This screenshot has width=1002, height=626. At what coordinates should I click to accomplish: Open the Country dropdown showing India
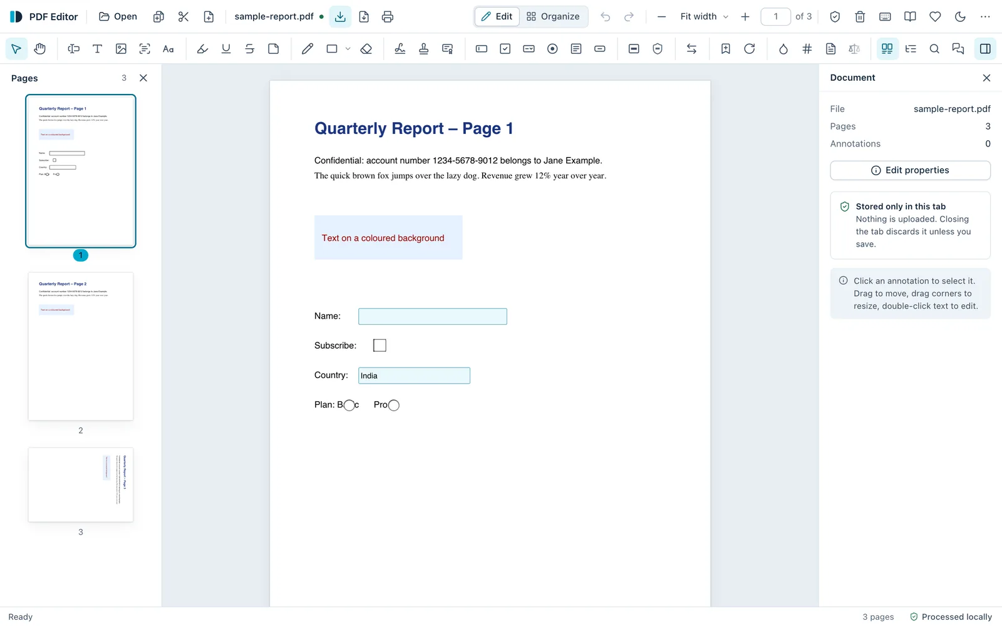414,376
